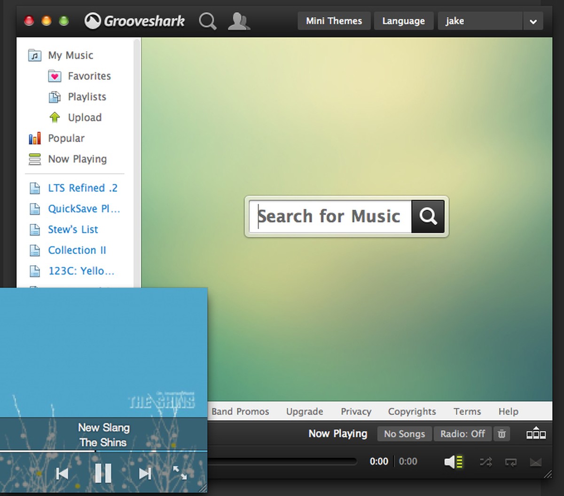Turn Radio on using the Radio: Off button

462,433
